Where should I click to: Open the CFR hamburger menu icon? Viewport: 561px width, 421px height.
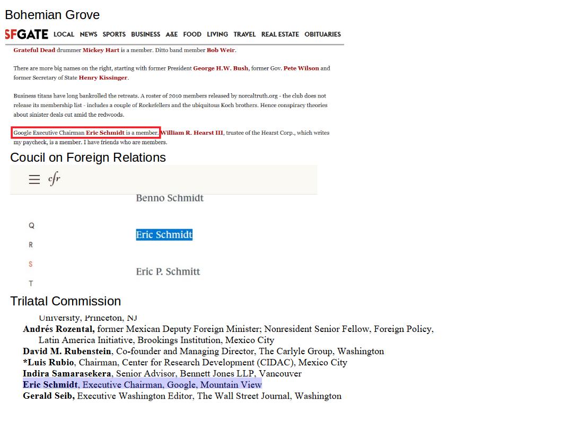click(x=34, y=179)
